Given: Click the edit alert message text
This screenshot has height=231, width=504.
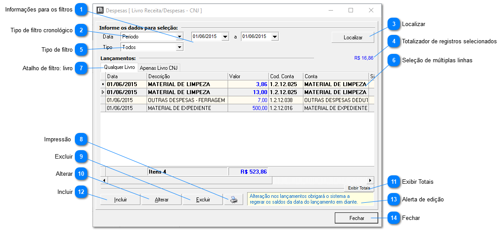Looking at the screenshot, I should coord(303,199).
